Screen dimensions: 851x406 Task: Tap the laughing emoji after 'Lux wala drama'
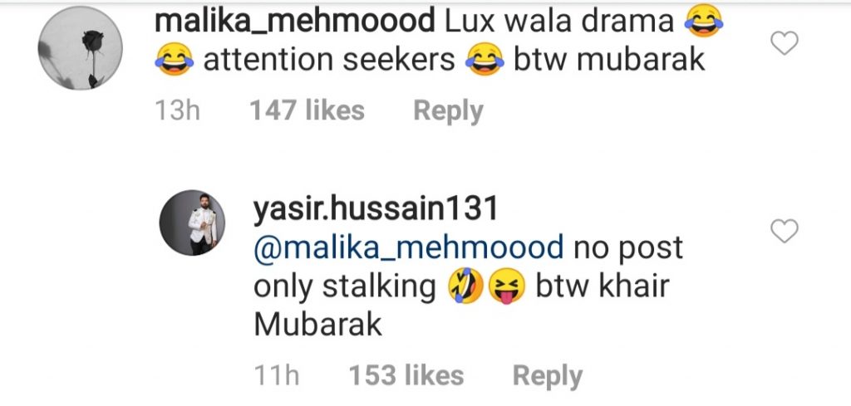point(704,21)
